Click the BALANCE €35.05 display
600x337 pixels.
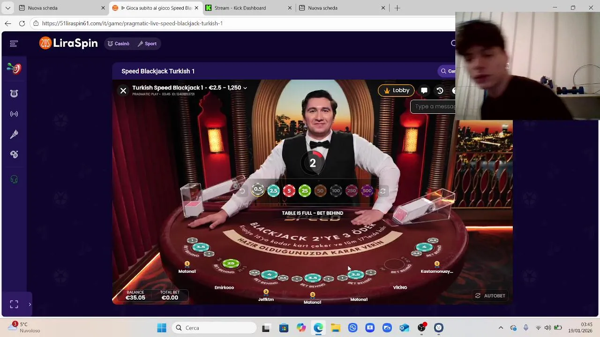(x=135, y=295)
